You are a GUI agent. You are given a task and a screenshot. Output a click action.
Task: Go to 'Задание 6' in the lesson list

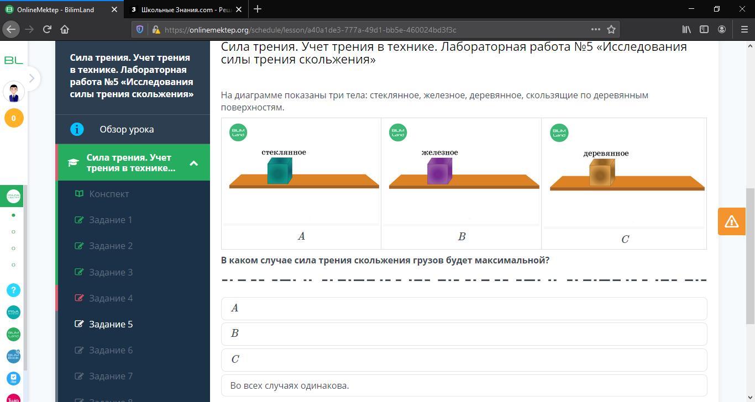111,350
